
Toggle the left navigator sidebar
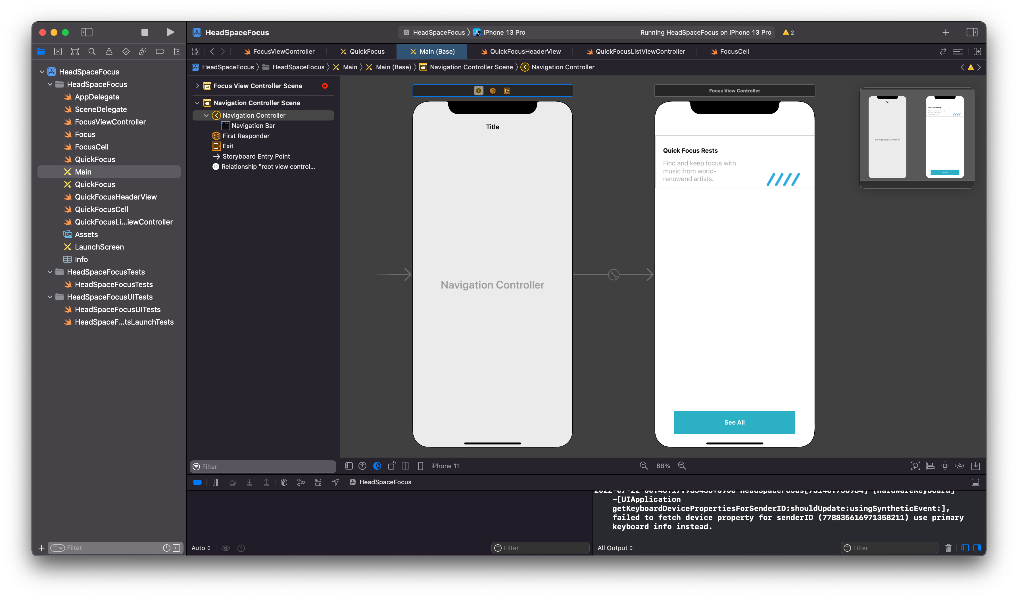[x=87, y=32]
